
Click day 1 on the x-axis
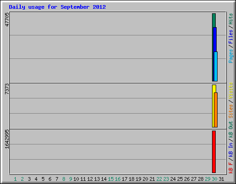(x=15, y=179)
